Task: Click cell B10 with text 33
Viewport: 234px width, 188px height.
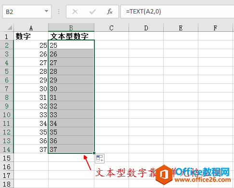Action: [x=71, y=114]
